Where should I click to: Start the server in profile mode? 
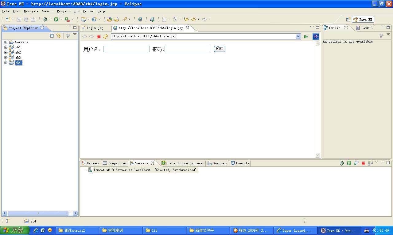[x=356, y=163]
